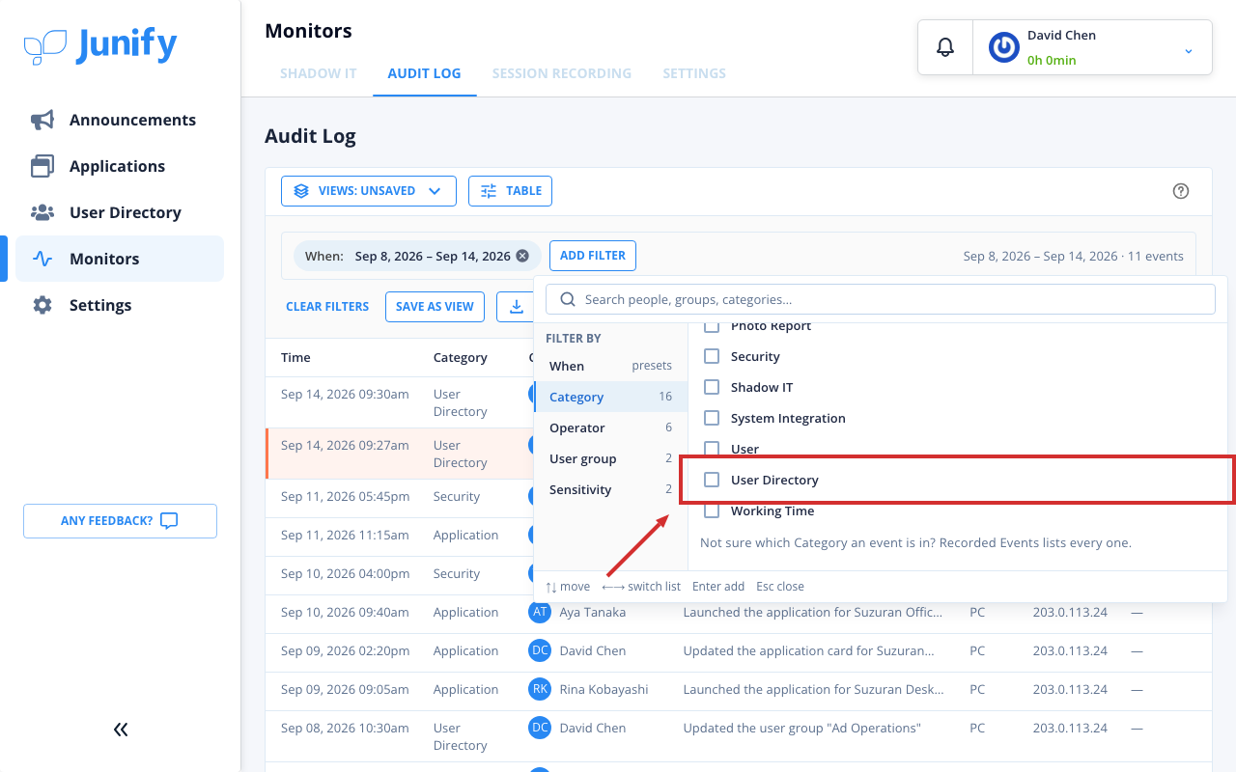Click the Junify logo
The height and width of the screenshot is (772, 1236).
click(x=100, y=45)
